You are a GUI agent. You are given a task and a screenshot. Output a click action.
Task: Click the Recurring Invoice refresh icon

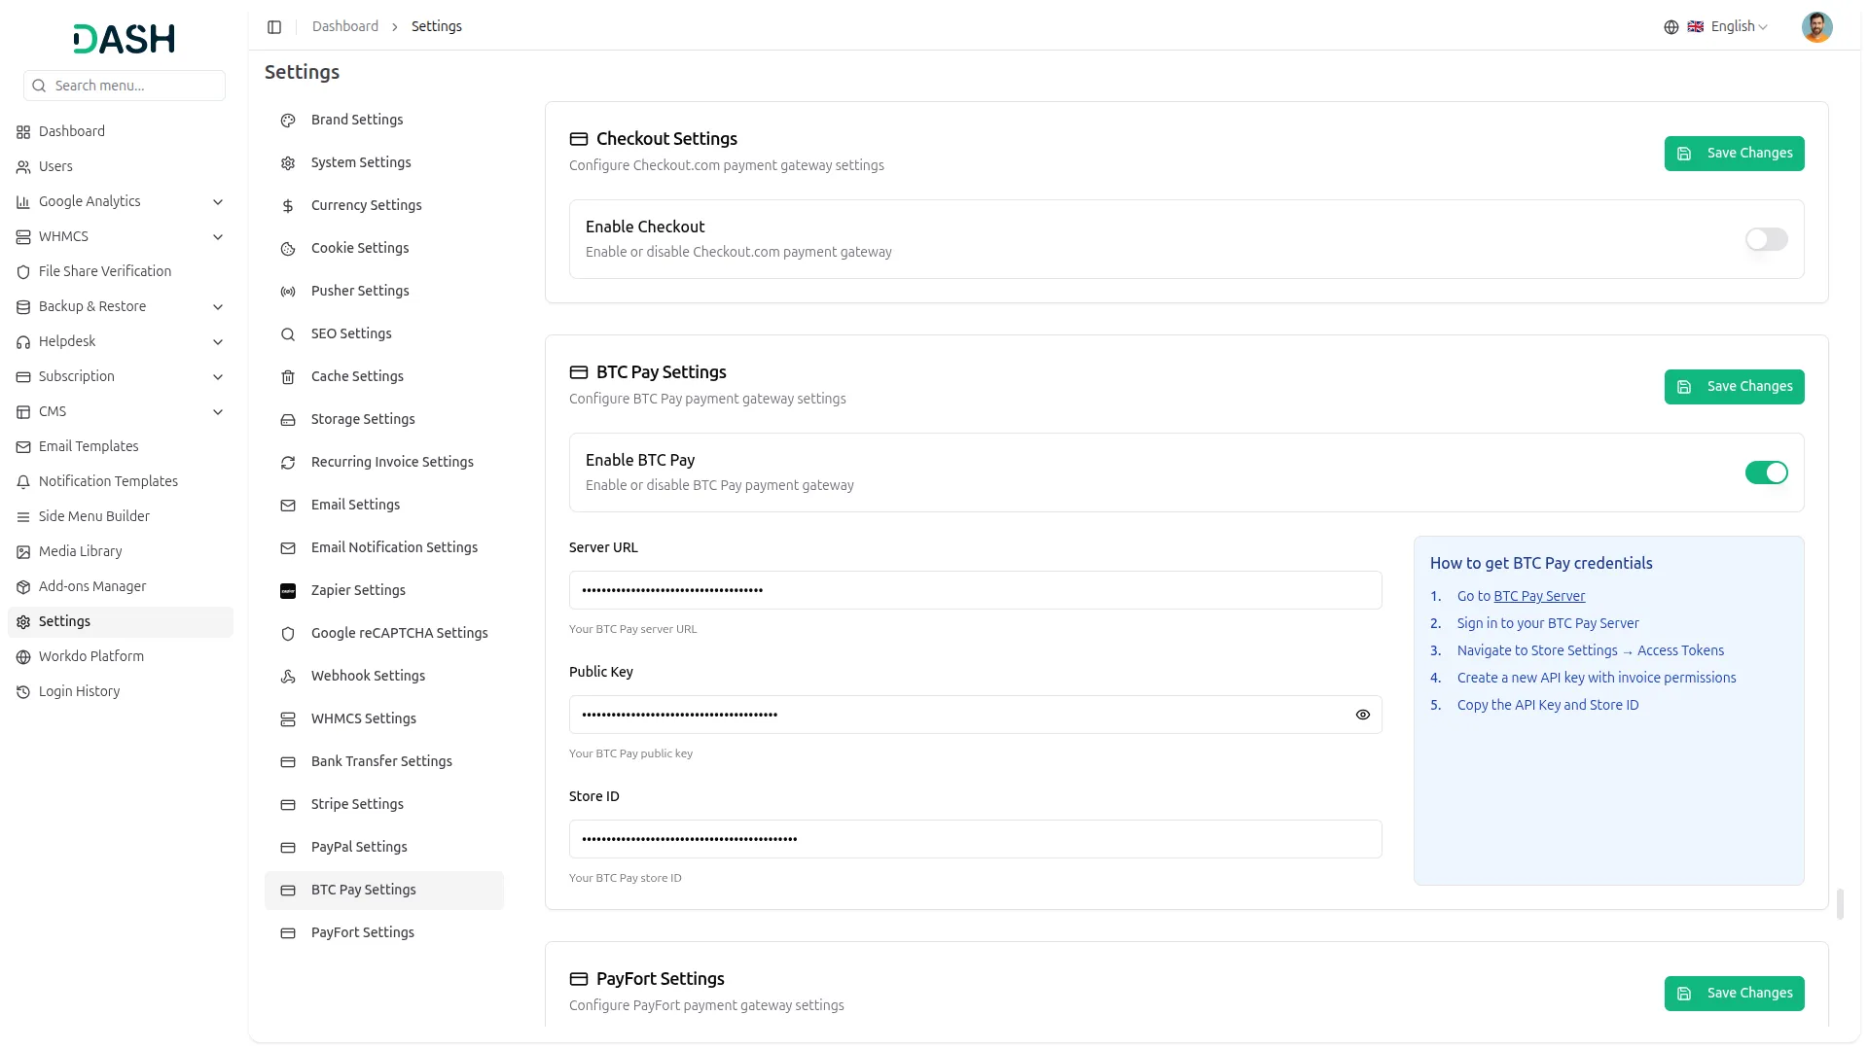tap(288, 463)
